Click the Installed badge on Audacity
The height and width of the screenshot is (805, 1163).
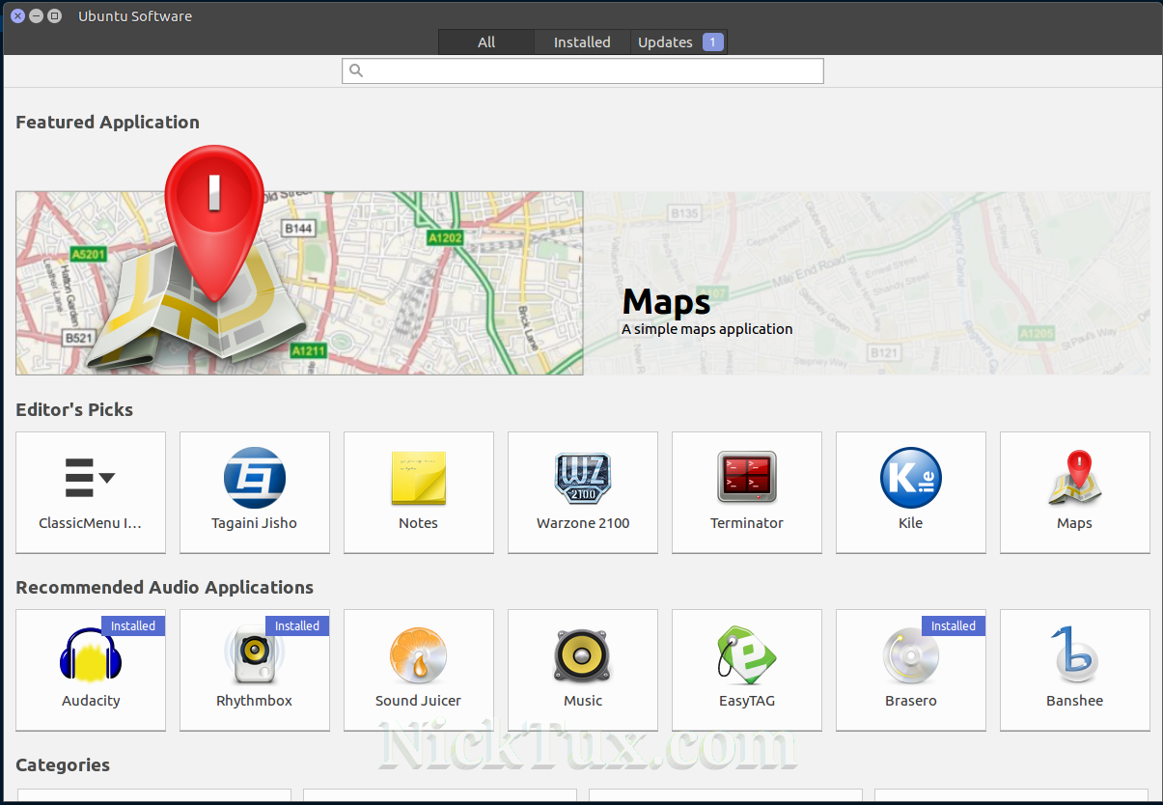133,626
